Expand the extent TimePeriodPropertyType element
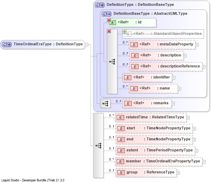Viewport: 211px width, 182px height. pos(197,151)
